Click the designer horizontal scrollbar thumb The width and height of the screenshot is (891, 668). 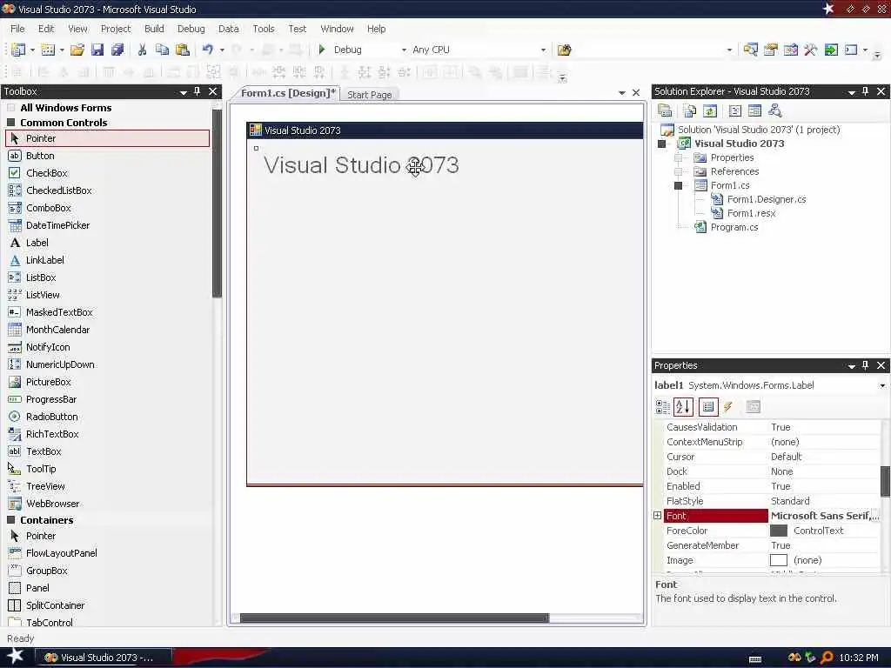click(394, 618)
